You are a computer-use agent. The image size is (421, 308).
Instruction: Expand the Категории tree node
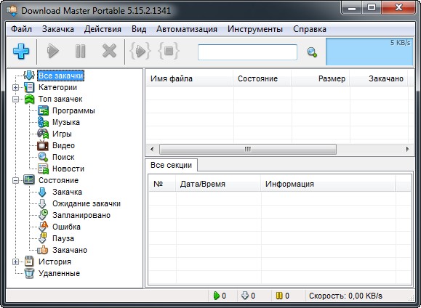tap(15, 87)
